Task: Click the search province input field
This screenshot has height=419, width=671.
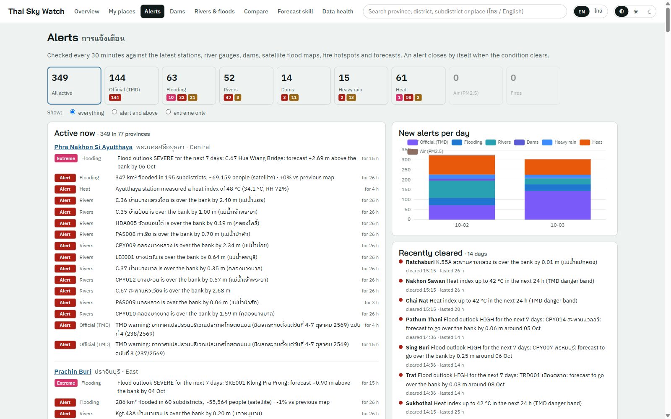Action: click(x=465, y=11)
